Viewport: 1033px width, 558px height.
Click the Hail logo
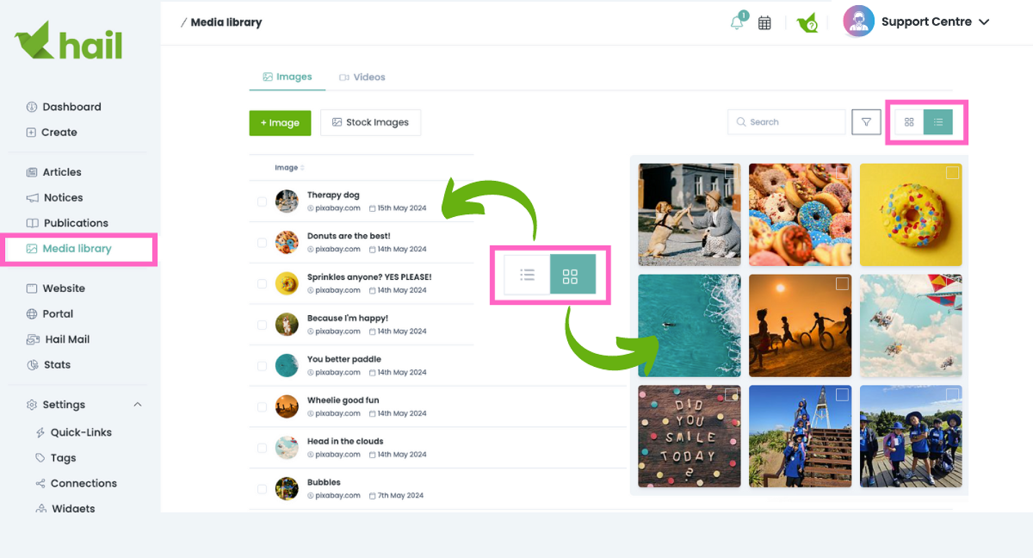click(x=68, y=41)
